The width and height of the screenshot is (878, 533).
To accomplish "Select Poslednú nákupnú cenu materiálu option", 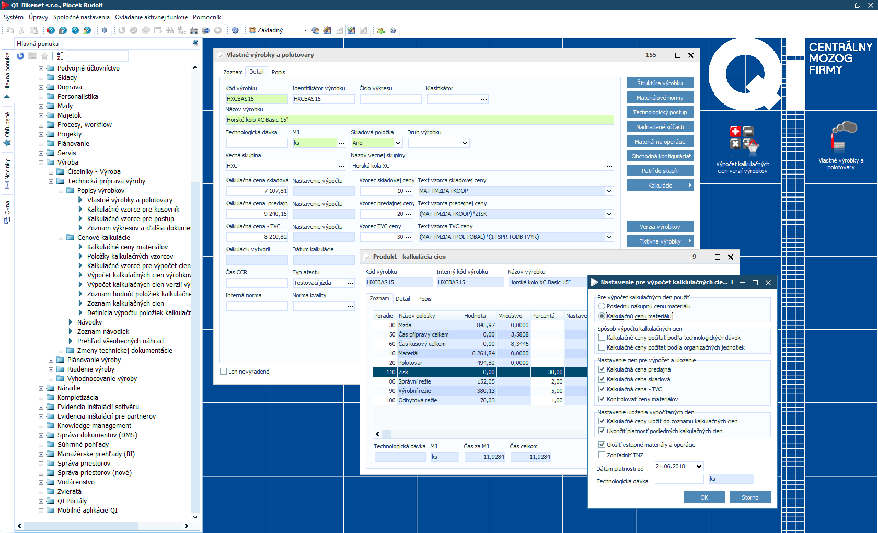I will click(x=602, y=306).
